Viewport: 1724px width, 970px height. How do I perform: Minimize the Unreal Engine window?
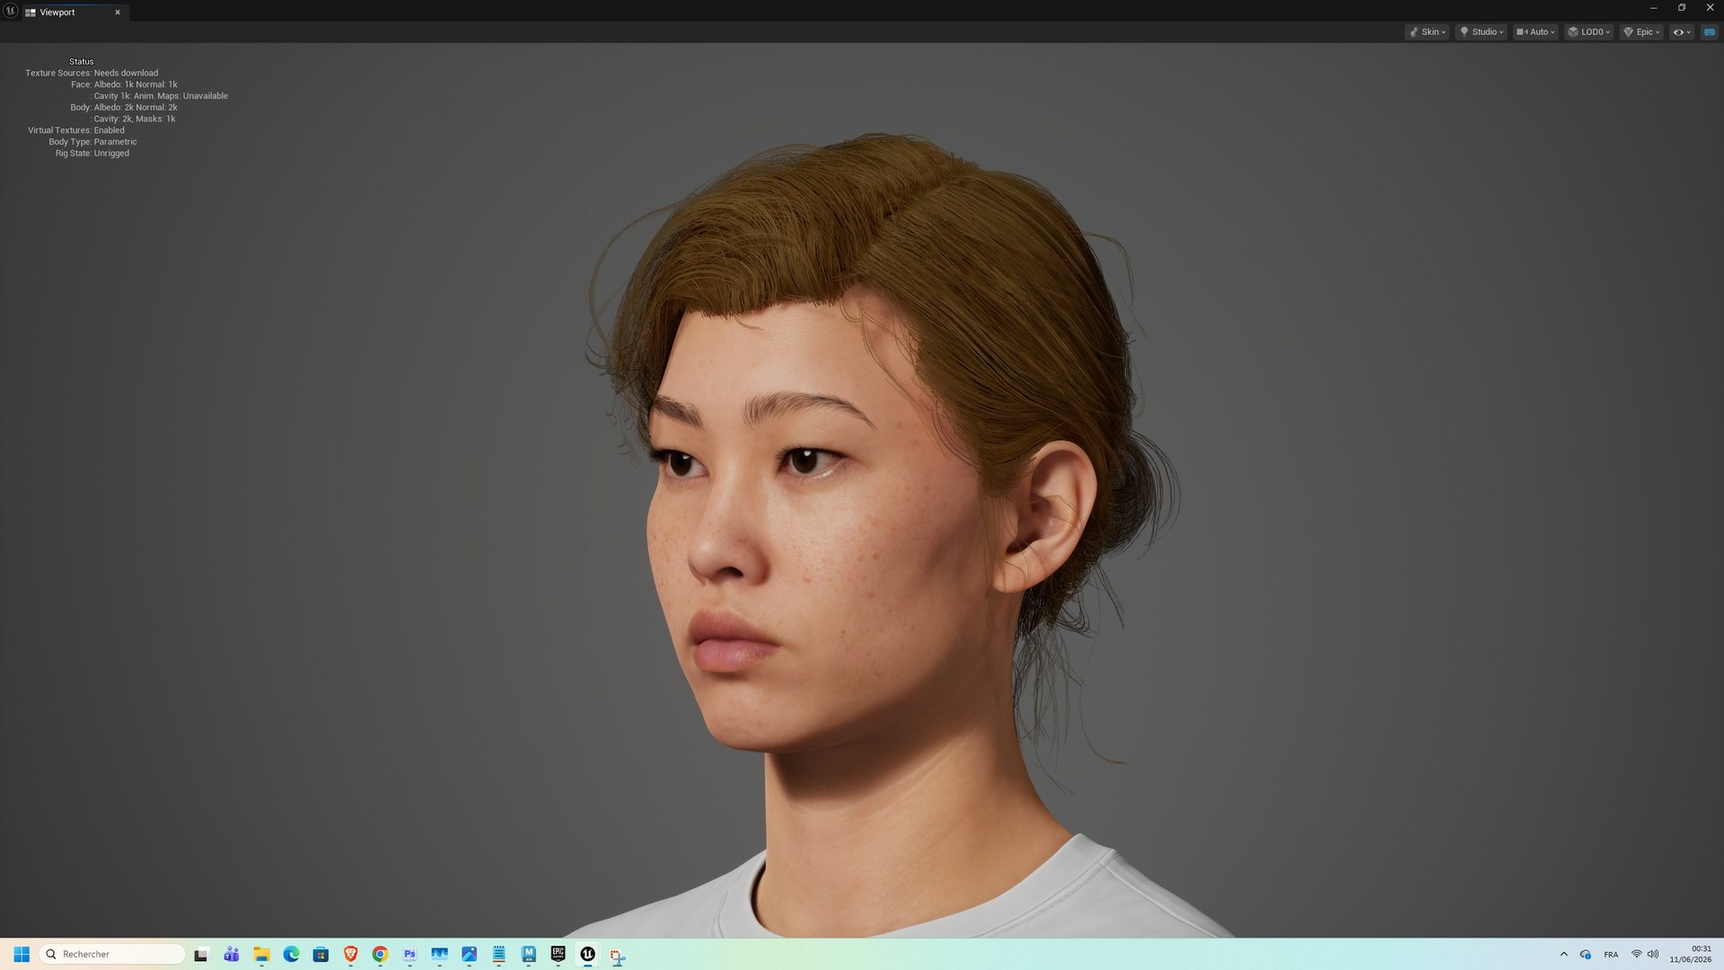click(x=1653, y=8)
